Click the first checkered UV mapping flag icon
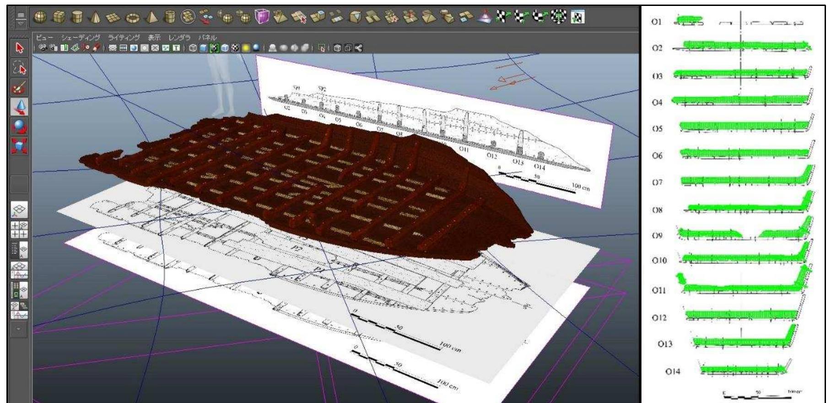This screenshot has width=831, height=403. (502, 17)
